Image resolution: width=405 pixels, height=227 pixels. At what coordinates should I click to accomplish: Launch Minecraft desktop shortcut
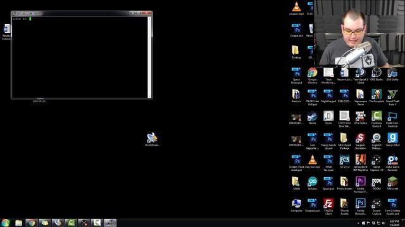(392, 183)
